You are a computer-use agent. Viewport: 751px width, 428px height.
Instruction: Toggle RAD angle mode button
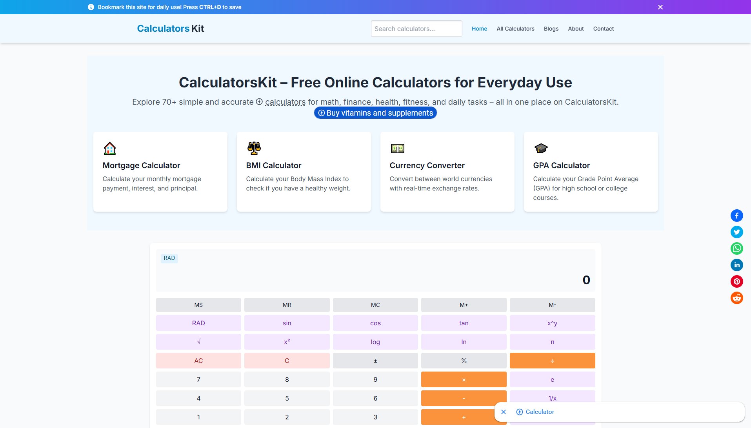(198, 323)
